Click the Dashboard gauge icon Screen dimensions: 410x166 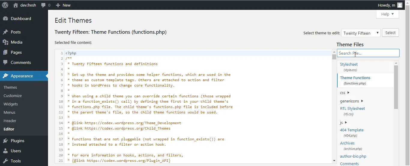[x=5, y=19]
